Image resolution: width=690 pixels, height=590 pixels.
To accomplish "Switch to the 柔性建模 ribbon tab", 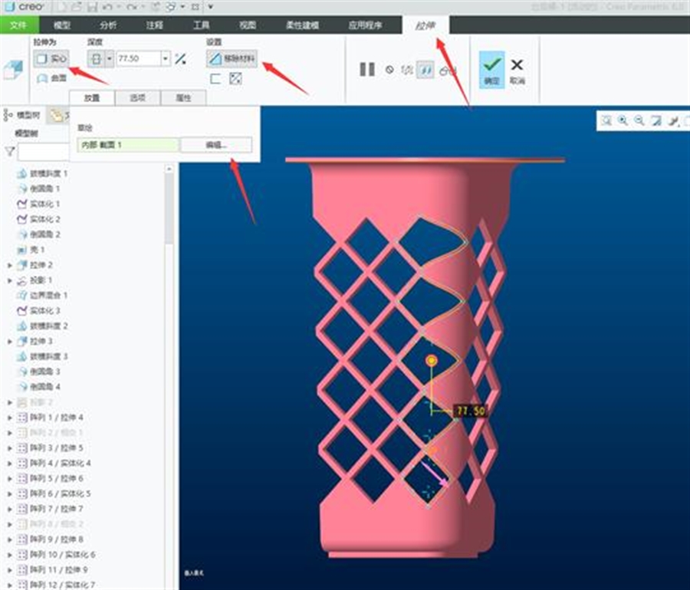I will click(302, 25).
